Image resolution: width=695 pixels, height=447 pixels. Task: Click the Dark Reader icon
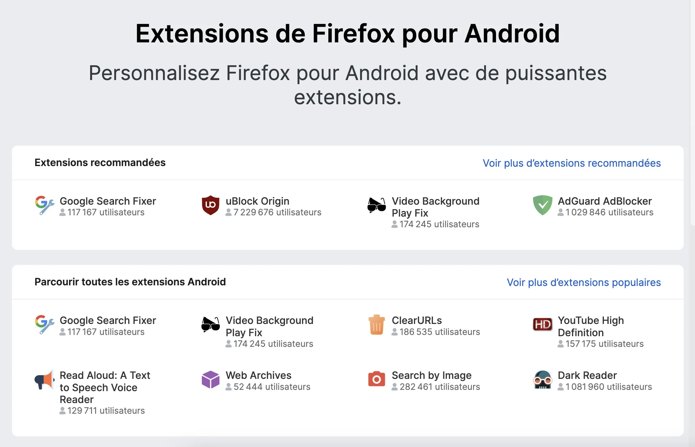pyautogui.click(x=542, y=380)
